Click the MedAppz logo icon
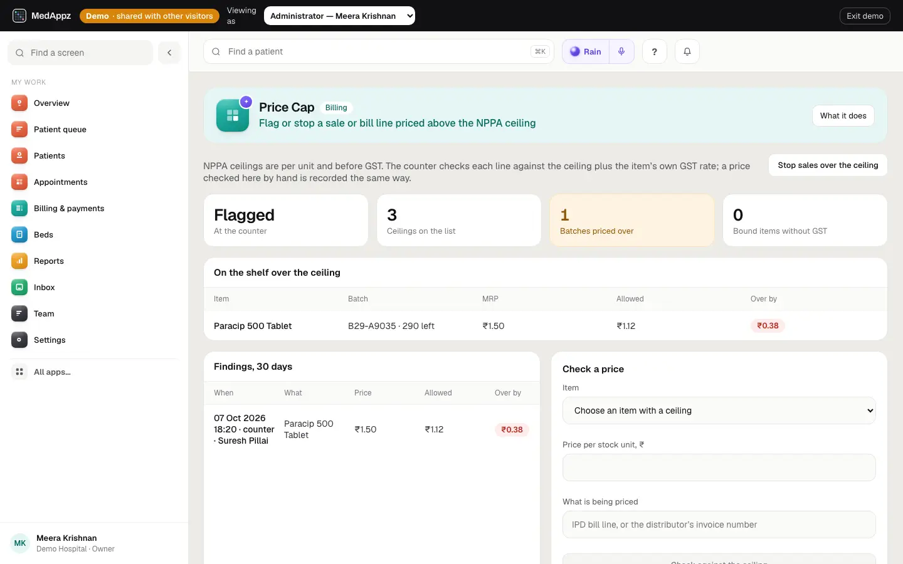 [19, 16]
